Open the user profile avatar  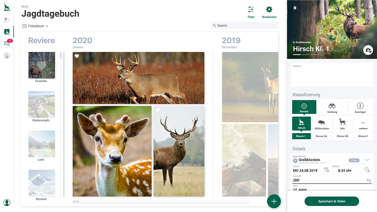[x=7, y=202]
